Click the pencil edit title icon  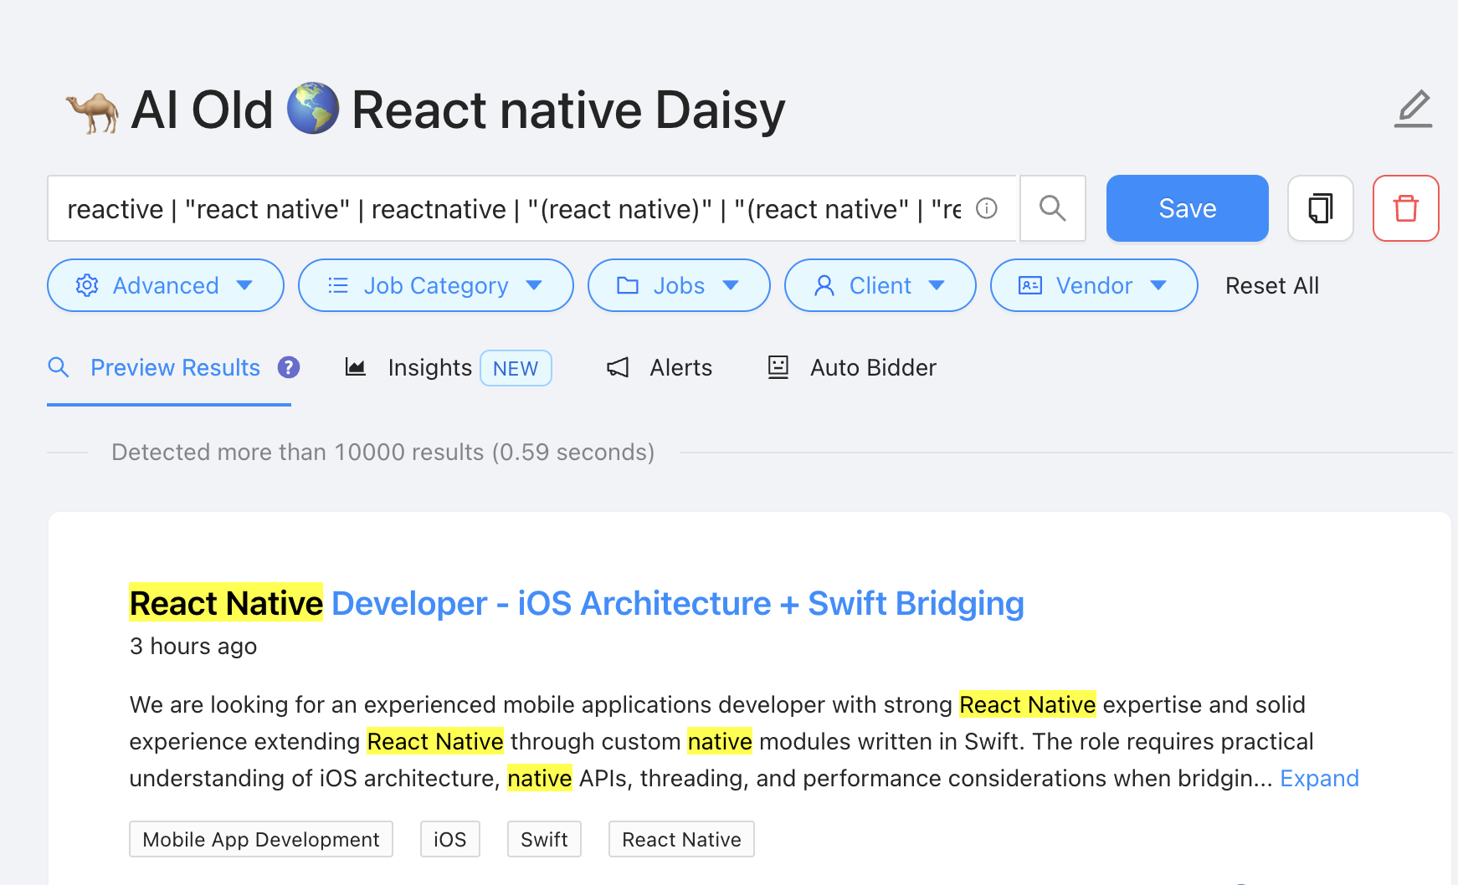[1414, 109]
